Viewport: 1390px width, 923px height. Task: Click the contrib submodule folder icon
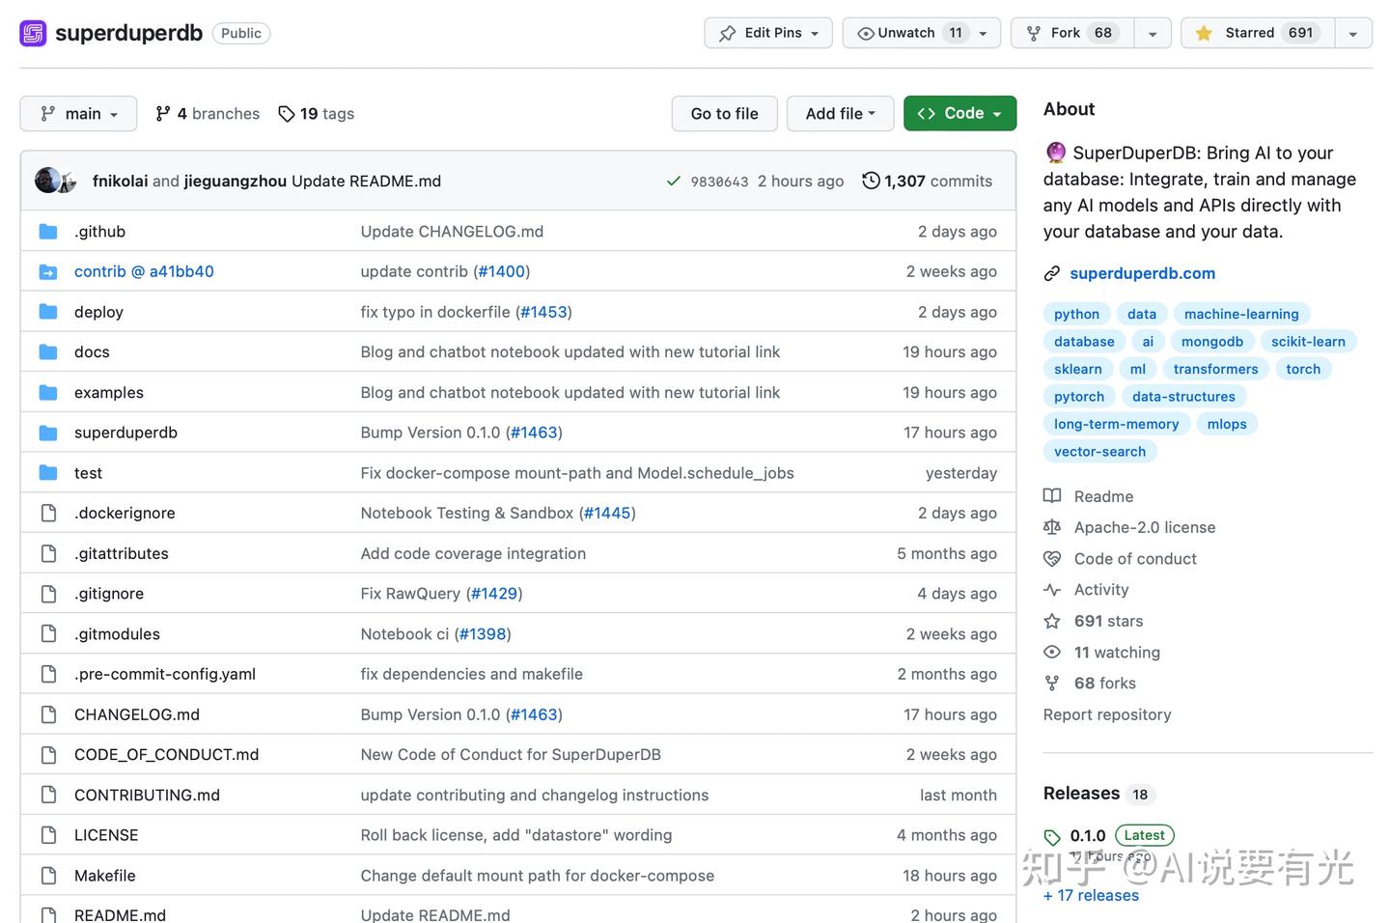click(48, 272)
